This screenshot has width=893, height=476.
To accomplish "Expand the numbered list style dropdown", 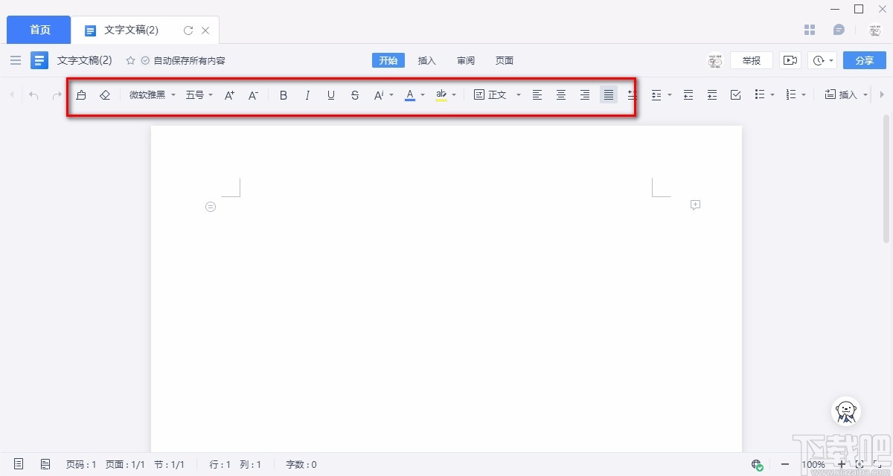I will [804, 94].
